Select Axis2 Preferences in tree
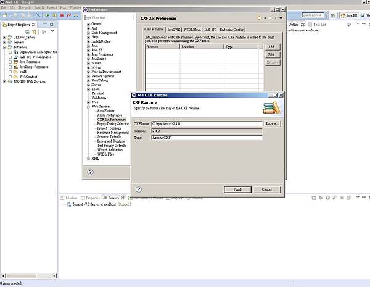Image resolution: width=370 pixels, height=287 pixels. click(x=110, y=115)
